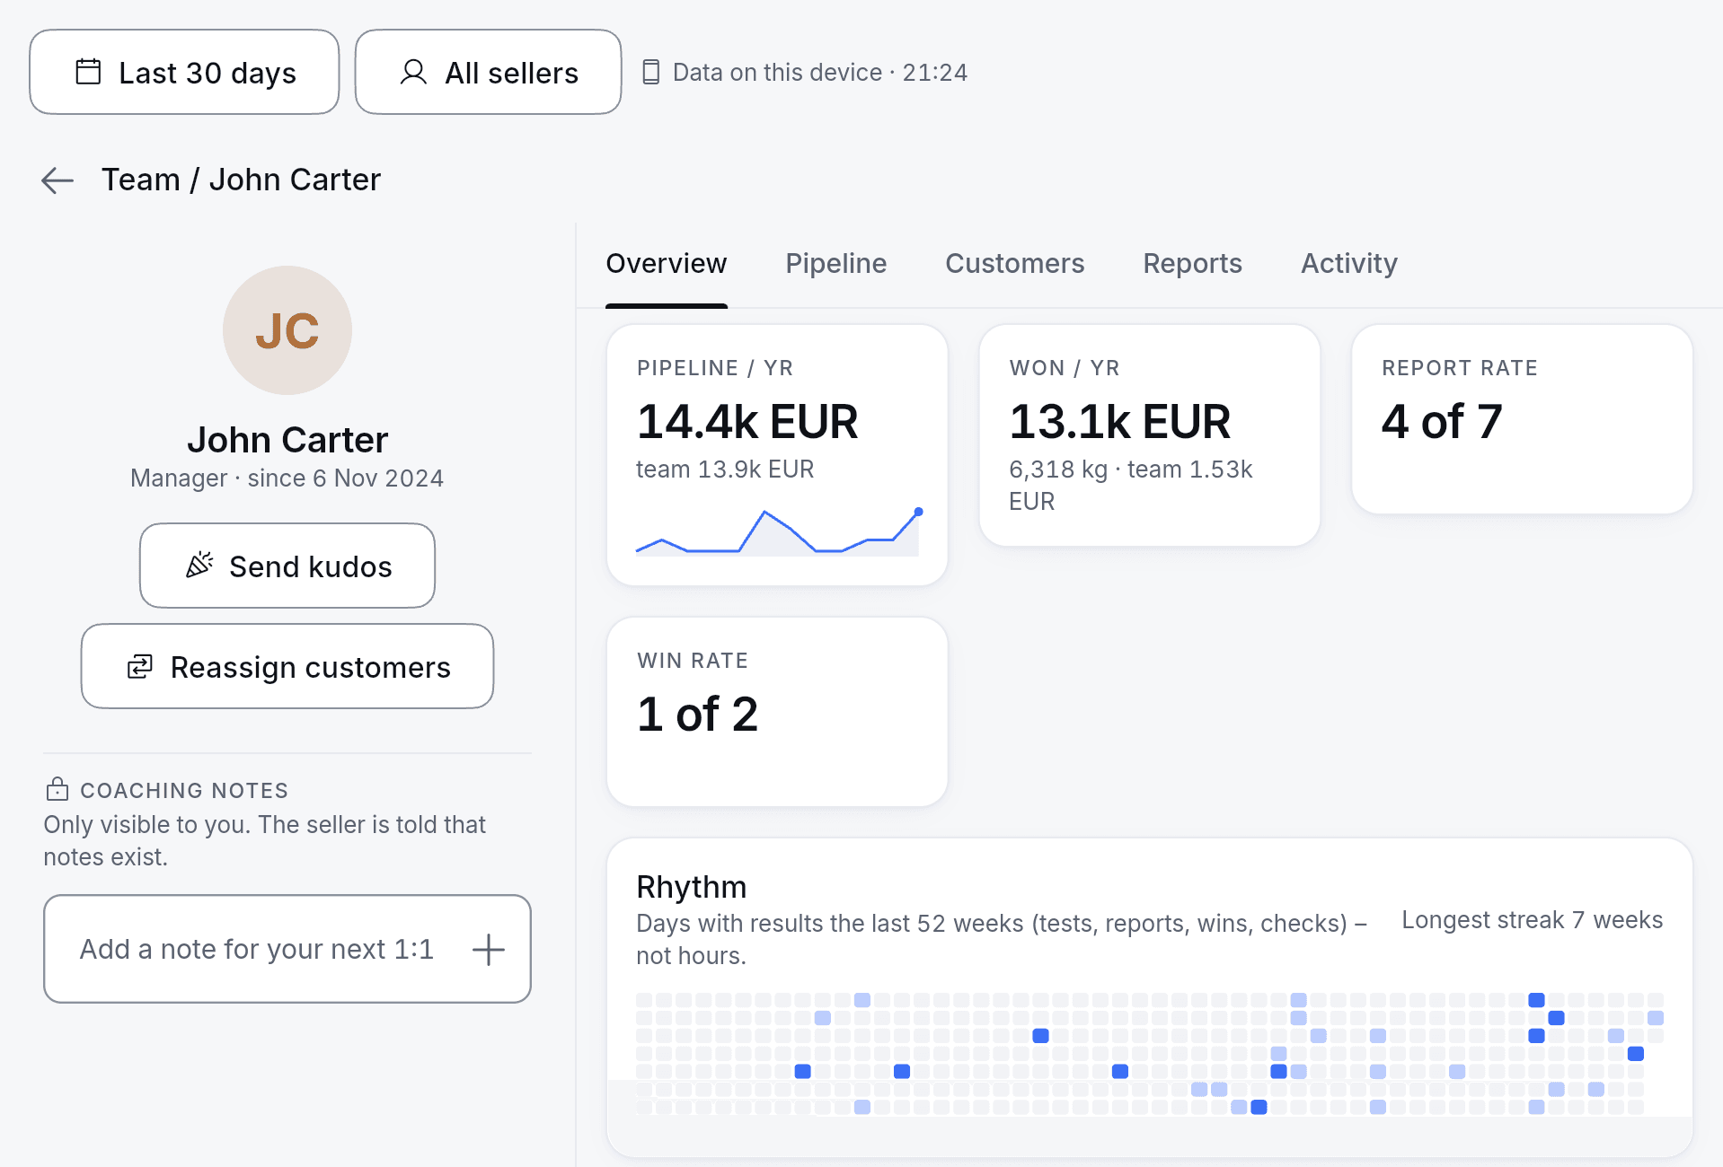This screenshot has height=1167, width=1723.
Task: Click the back arrow icon
Action: [x=57, y=180]
